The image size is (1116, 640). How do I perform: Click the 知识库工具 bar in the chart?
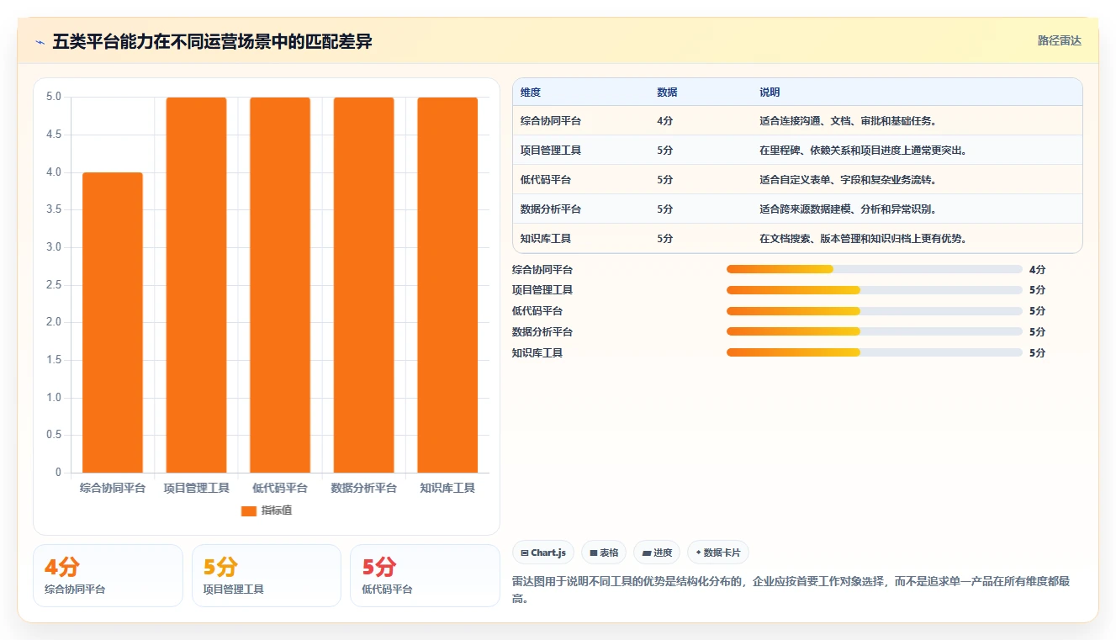pos(447,285)
